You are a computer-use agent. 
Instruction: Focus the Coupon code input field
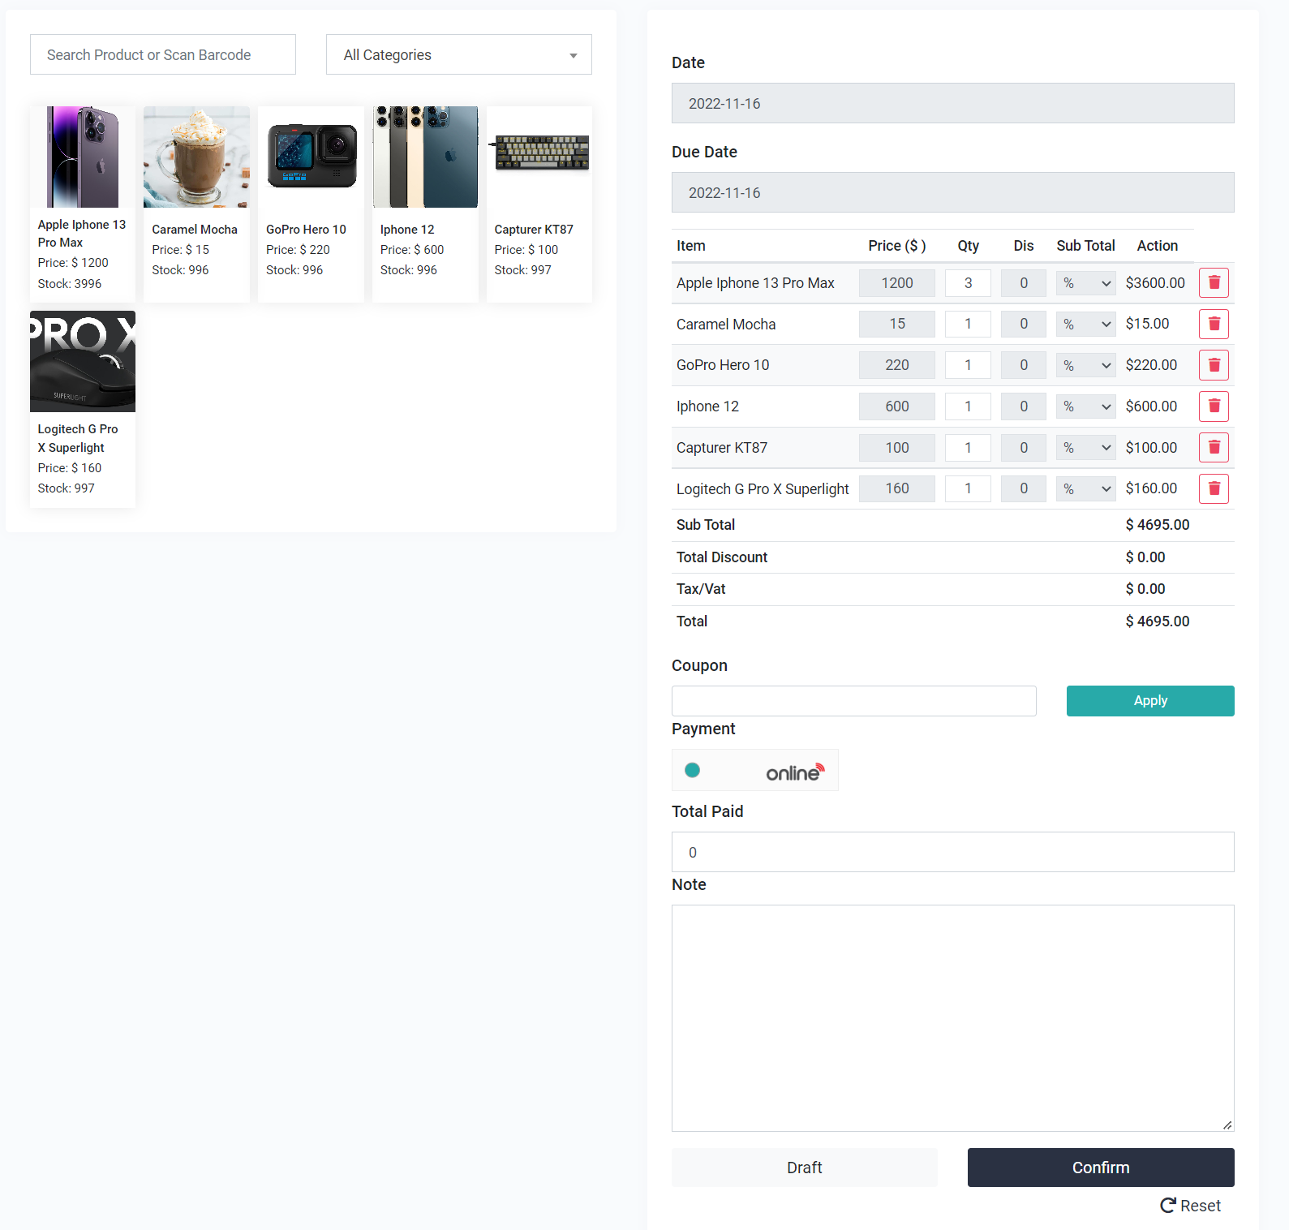[853, 701]
